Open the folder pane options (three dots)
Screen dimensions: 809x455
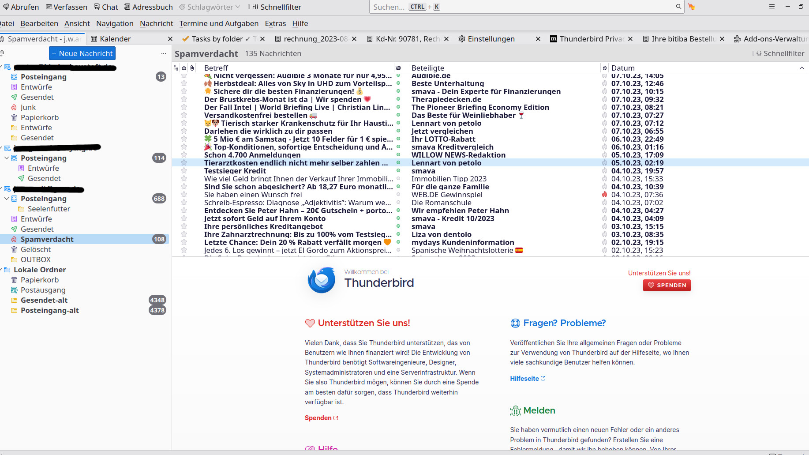(164, 53)
